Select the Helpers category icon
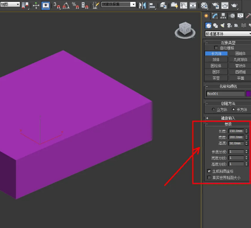The height and width of the screenshot is (228, 251). [236, 26]
